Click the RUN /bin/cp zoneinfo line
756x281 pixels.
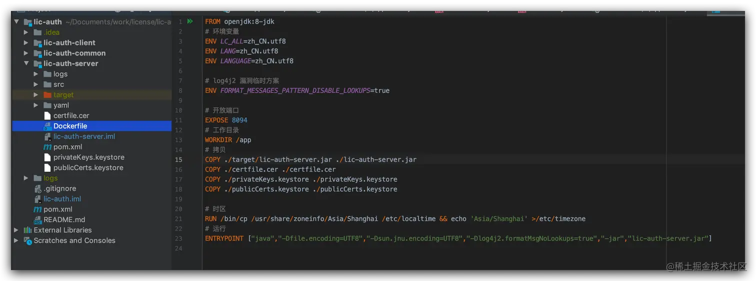pyautogui.click(x=395, y=219)
